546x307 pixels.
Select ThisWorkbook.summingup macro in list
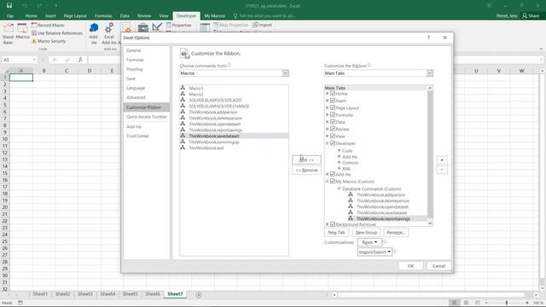point(234,142)
